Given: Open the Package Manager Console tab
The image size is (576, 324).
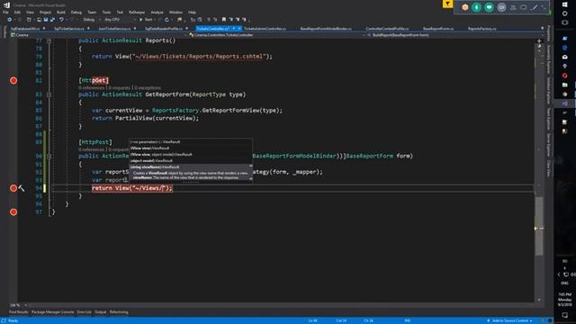Looking at the screenshot, I should click(x=52, y=312).
